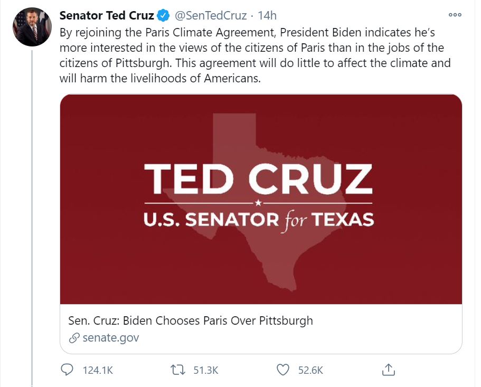Click the blue verified checkmark badge
The width and height of the screenshot is (481, 387).
pos(163,15)
